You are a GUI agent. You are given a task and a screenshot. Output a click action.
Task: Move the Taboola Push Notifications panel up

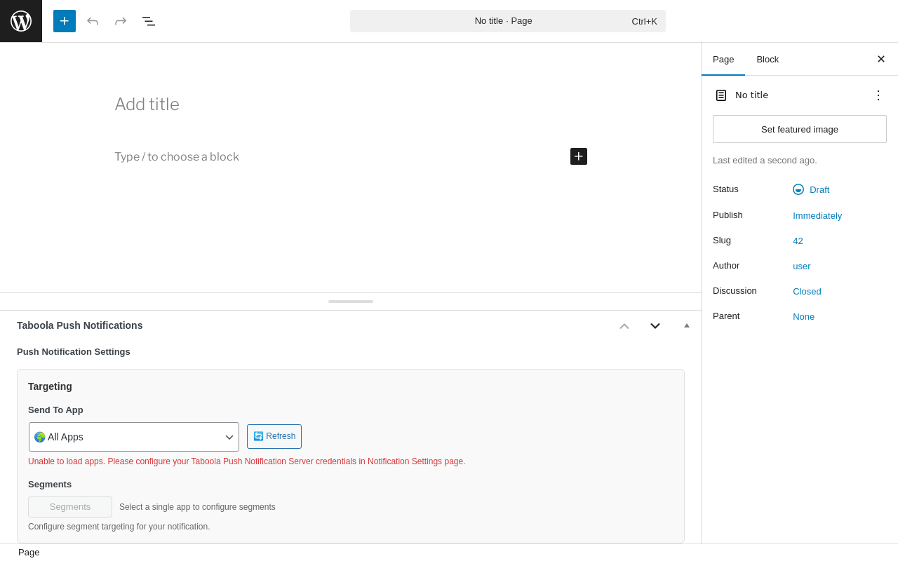coord(624,325)
